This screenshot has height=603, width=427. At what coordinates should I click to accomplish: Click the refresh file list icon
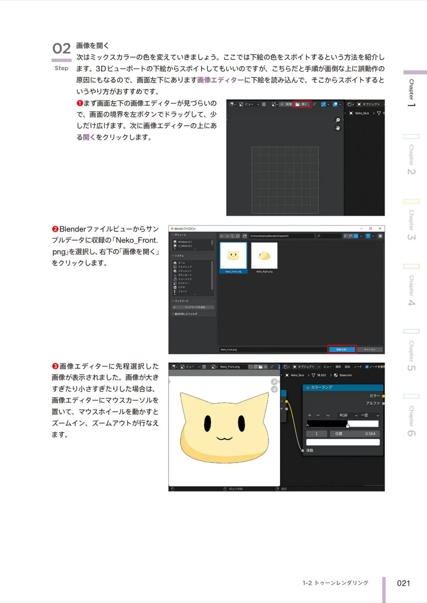[238, 236]
